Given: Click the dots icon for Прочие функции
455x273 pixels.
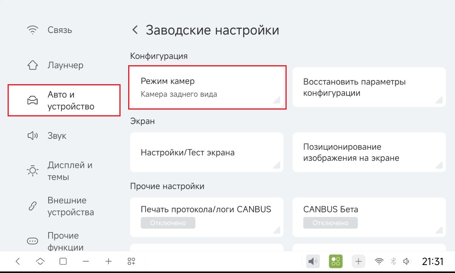Looking at the screenshot, I should tap(33, 241).
